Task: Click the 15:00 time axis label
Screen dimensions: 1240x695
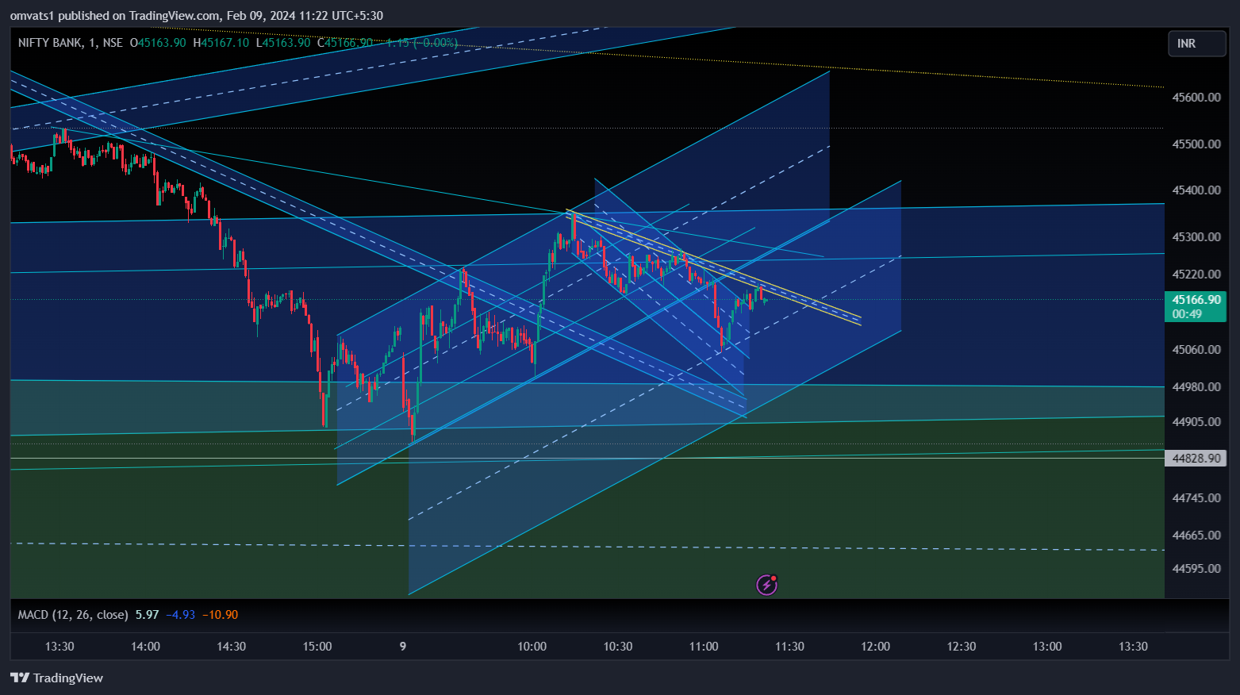Action: point(317,647)
